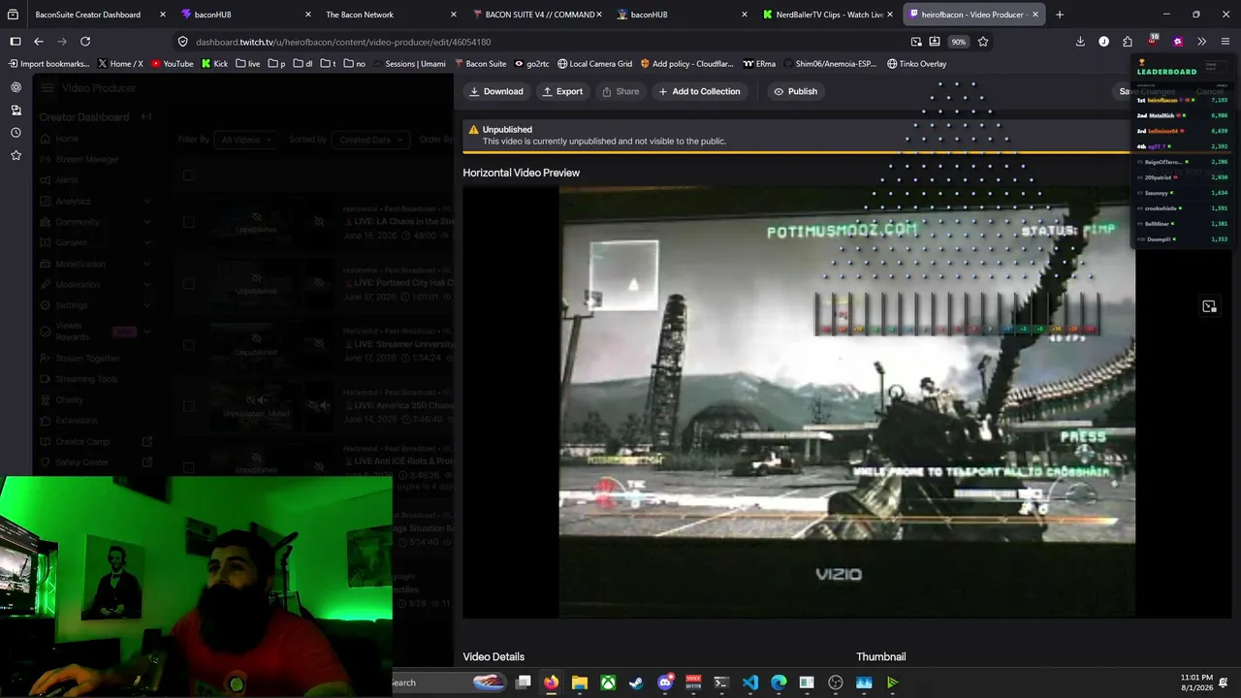The width and height of the screenshot is (1241, 698).
Task: Open Home in the Creator Dashboard menu
Action: pyautogui.click(x=59, y=139)
